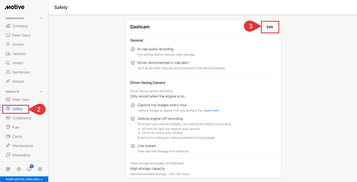Toggle In-cab audio recording setting
Screen dimensions: 357x182
point(133,49)
